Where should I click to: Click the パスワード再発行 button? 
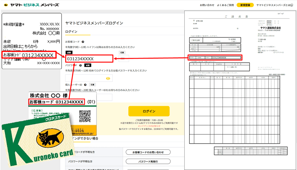(x=148, y=161)
